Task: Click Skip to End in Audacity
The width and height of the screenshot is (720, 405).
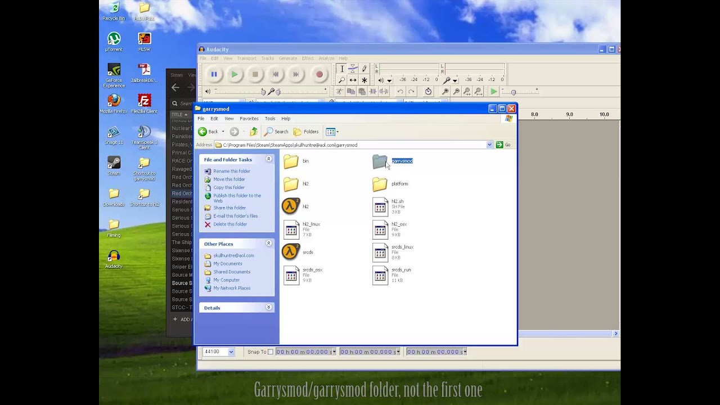Action: pos(296,74)
